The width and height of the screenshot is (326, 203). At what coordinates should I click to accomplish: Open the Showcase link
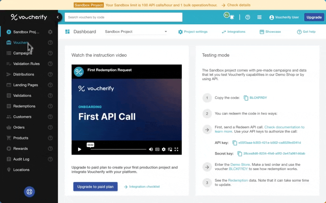click(x=270, y=32)
